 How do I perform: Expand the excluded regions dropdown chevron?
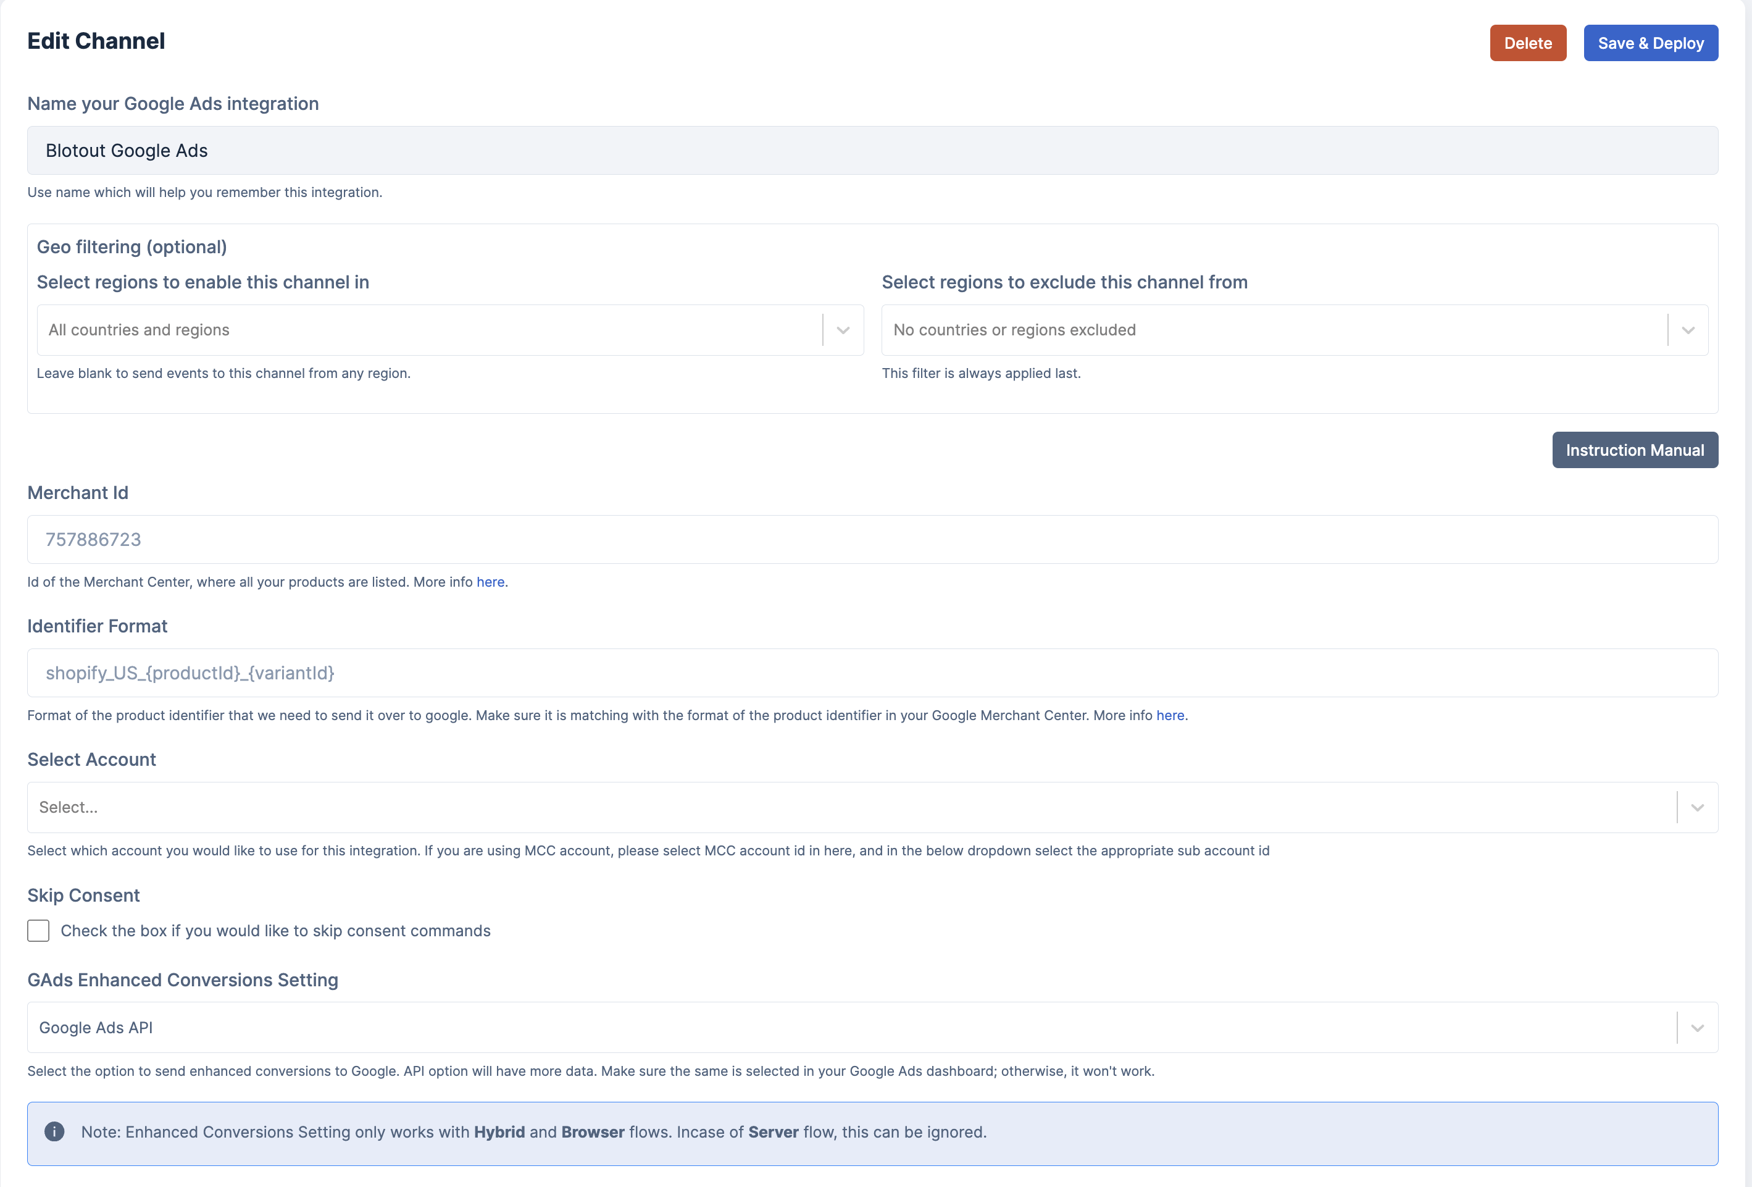pos(1688,330)
